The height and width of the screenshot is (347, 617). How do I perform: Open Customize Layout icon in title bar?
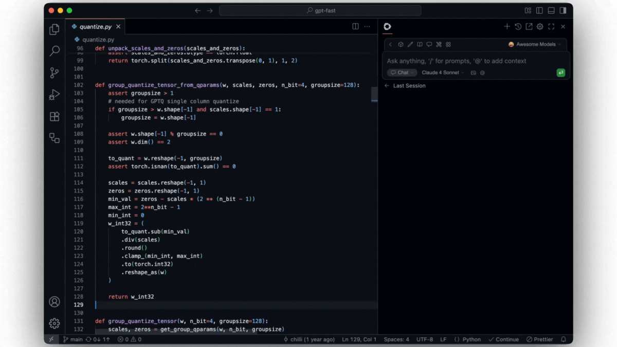pos(528,10)
